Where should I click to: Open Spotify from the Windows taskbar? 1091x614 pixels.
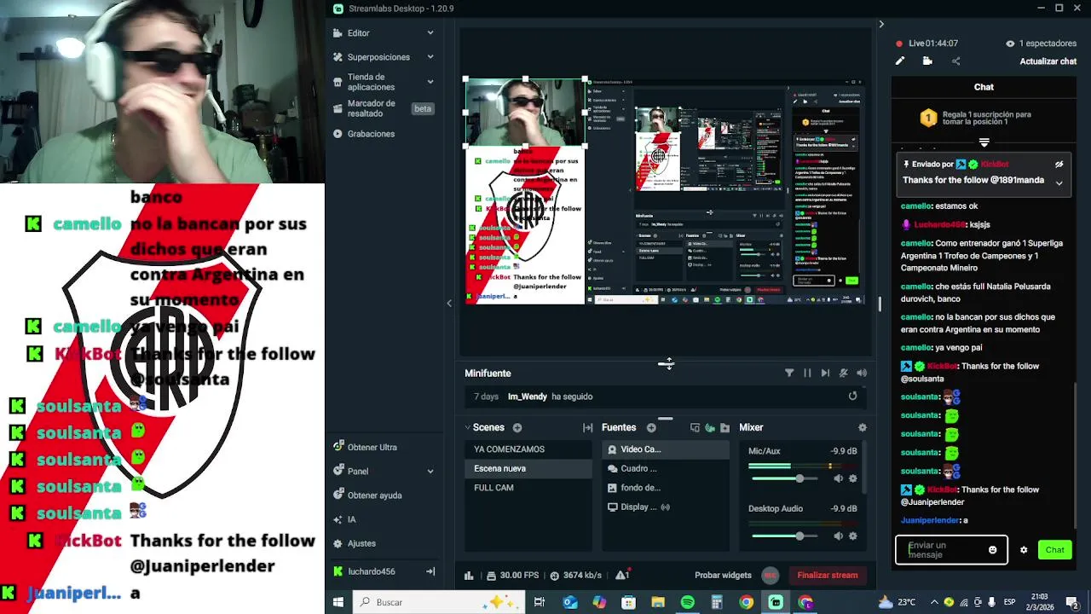[x=687, y=603]
